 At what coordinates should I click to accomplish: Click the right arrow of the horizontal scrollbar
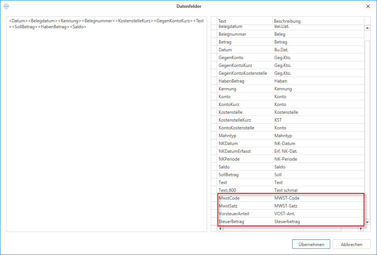(361, 228)
